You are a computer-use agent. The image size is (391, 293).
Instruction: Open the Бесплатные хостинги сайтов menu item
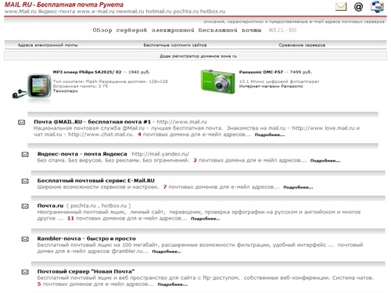tap(175, 45)
